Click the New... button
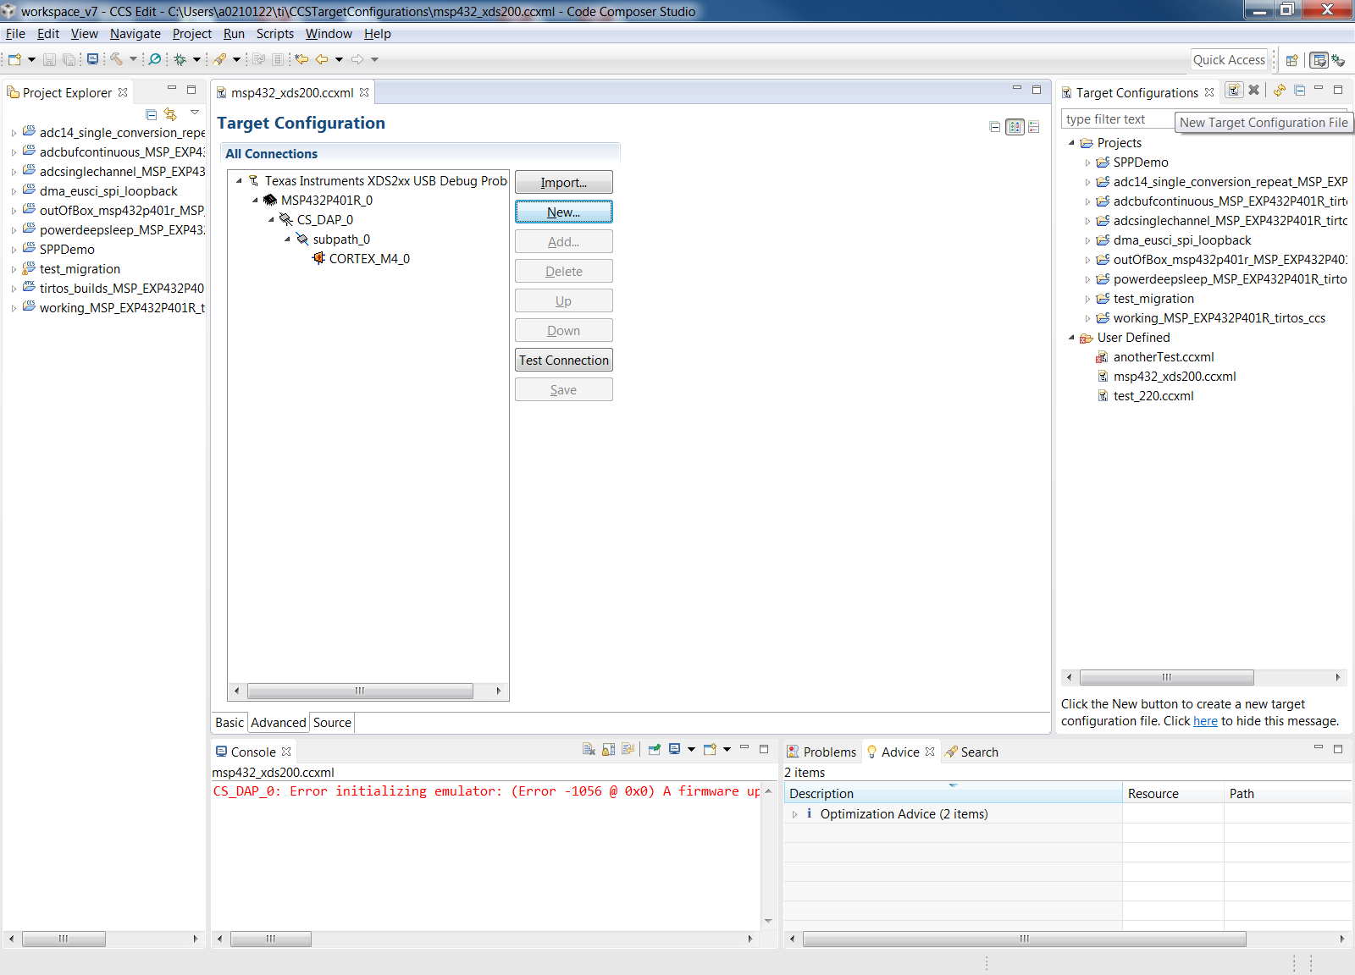 [564, 212]
